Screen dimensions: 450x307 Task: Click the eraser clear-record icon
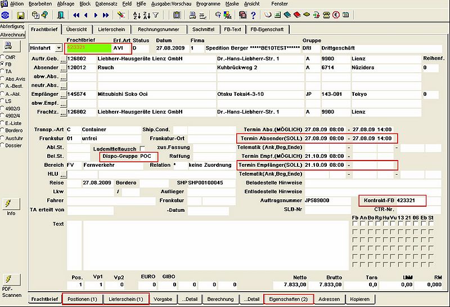[x=121, y=15]
